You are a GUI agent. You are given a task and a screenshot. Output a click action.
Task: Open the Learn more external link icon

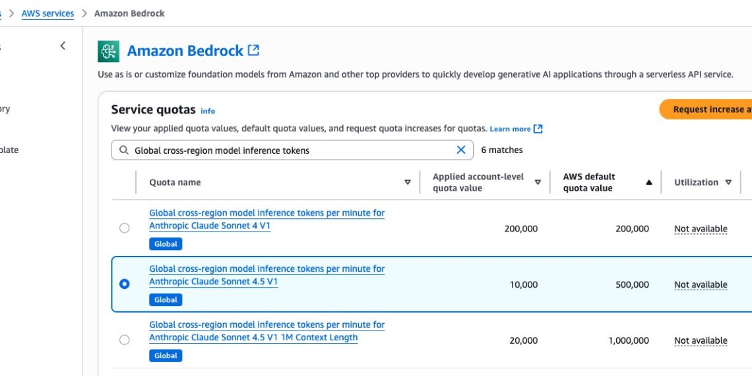538,129
